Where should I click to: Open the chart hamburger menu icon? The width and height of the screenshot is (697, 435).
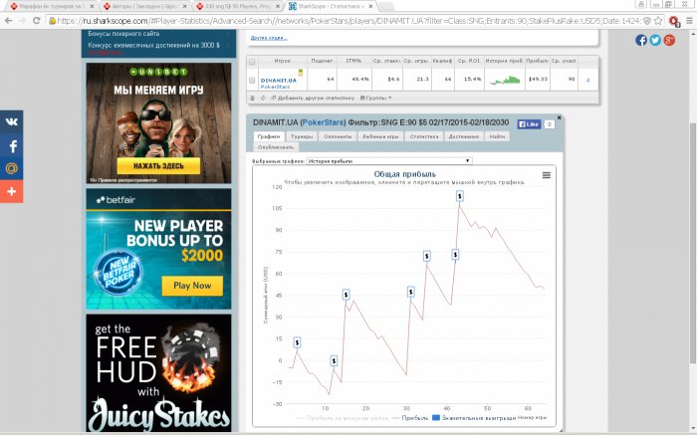pos(547,175)
